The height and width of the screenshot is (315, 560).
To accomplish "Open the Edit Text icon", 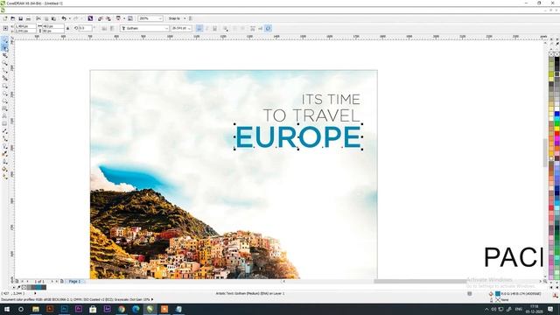I will tap(260, 28).
